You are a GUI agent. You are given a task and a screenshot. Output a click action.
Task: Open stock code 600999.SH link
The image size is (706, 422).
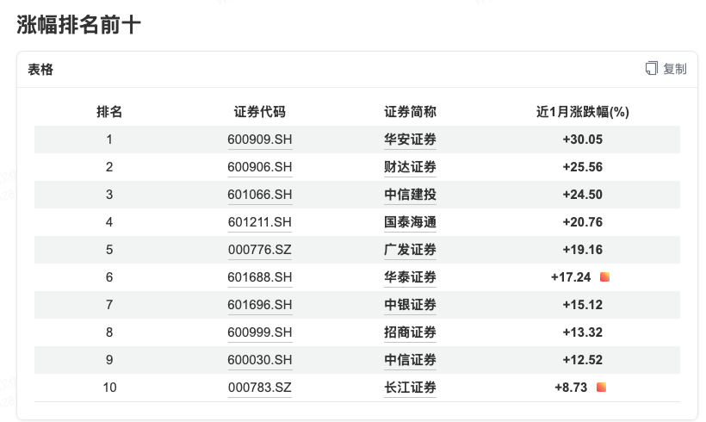260,332
